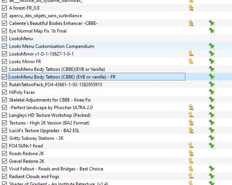Image resolution: width=232 pixels, height=185 pixels.
Task: Click the conflict icon for Lucid's Texture Upgrades
Action: [191, 131]
